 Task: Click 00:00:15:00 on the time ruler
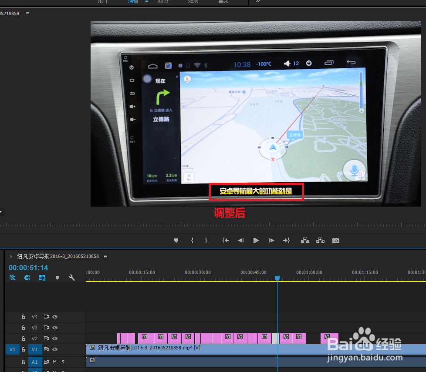point(142,272)
